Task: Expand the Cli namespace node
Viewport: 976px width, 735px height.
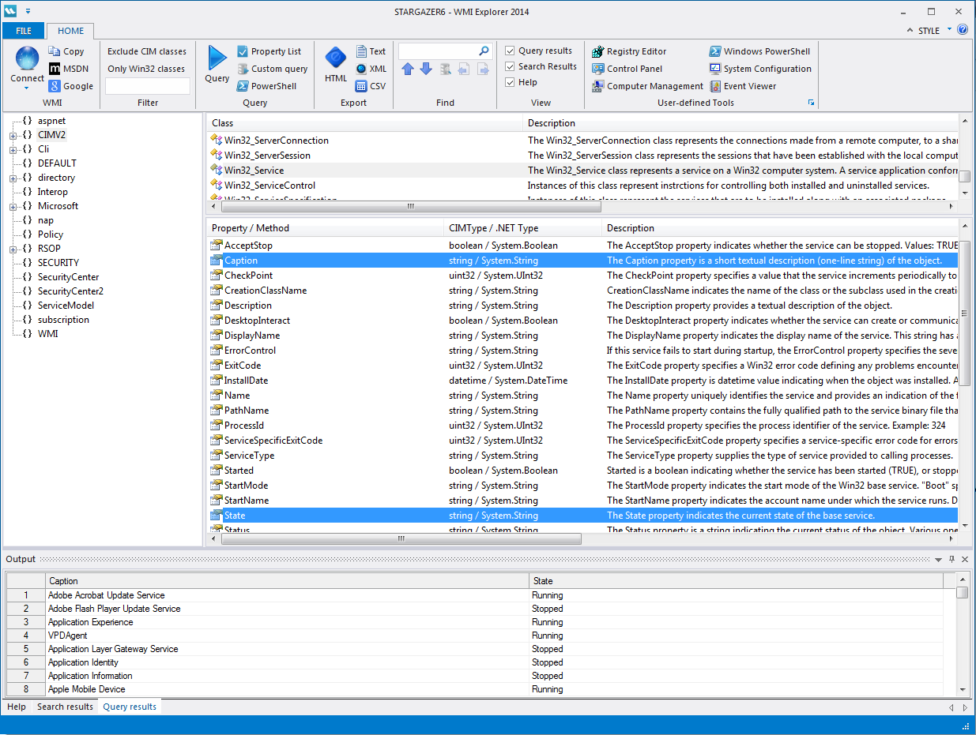Action: (x=13, y=149)
